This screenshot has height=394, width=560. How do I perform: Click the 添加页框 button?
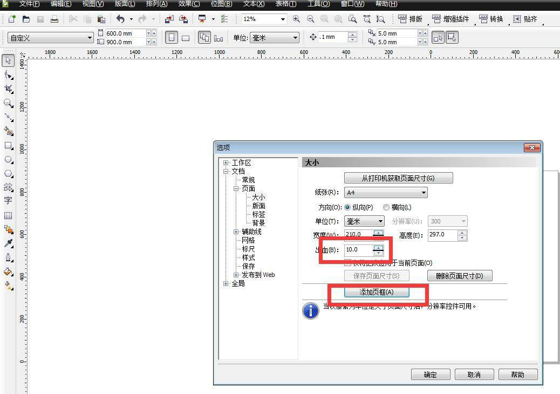(x=377, y=292)
